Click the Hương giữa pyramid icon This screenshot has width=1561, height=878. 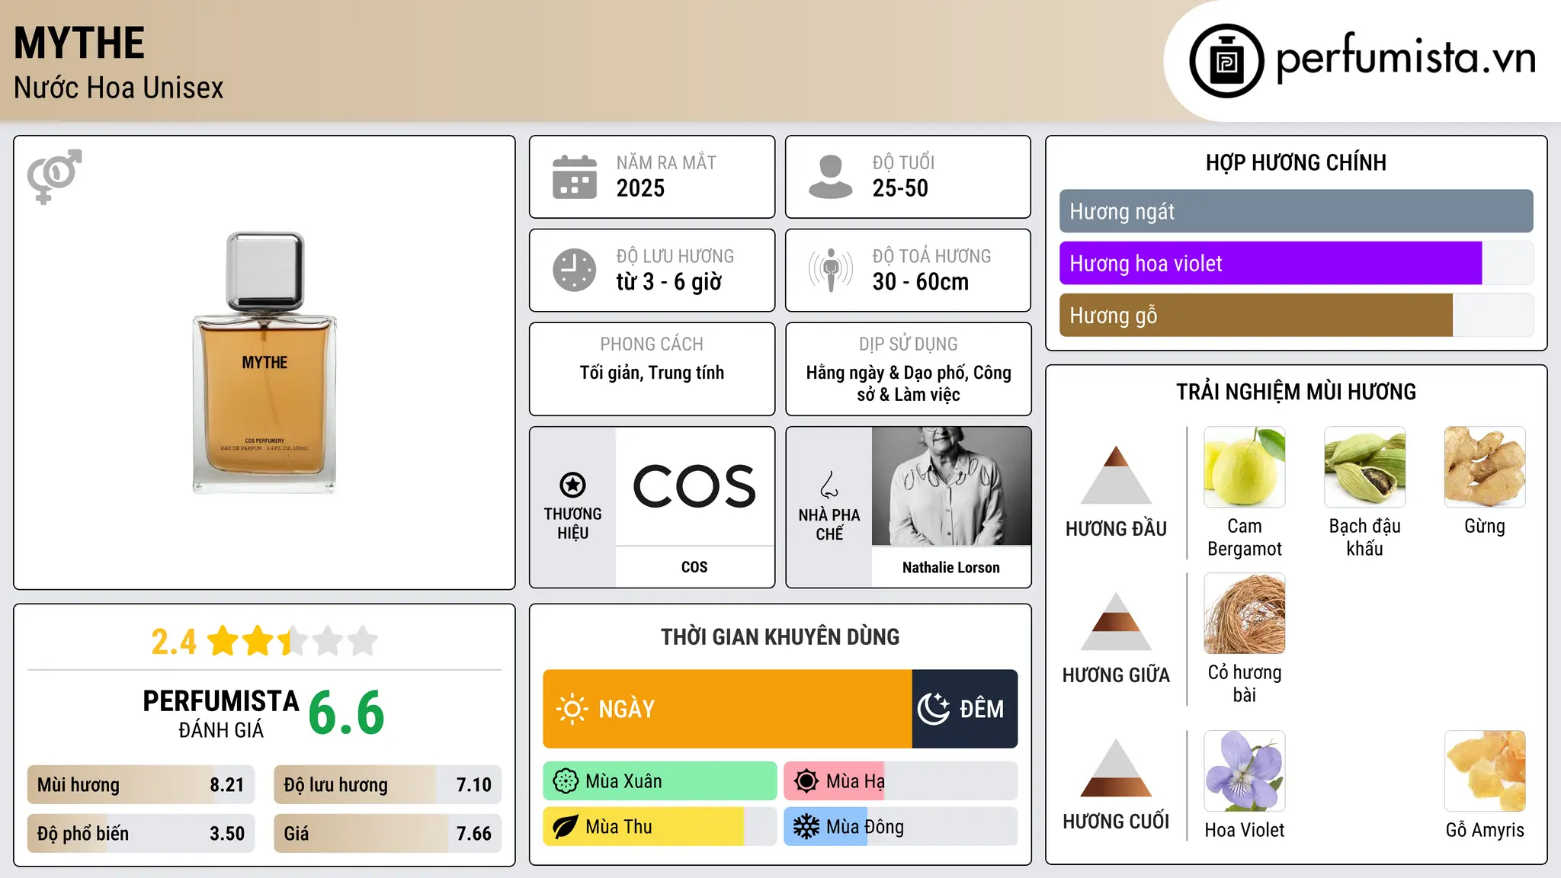click(x=1116, y=621)
